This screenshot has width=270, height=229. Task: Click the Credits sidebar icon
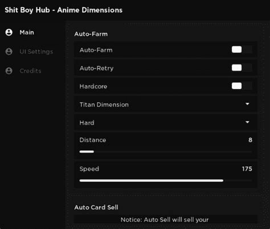click(9, 71)
